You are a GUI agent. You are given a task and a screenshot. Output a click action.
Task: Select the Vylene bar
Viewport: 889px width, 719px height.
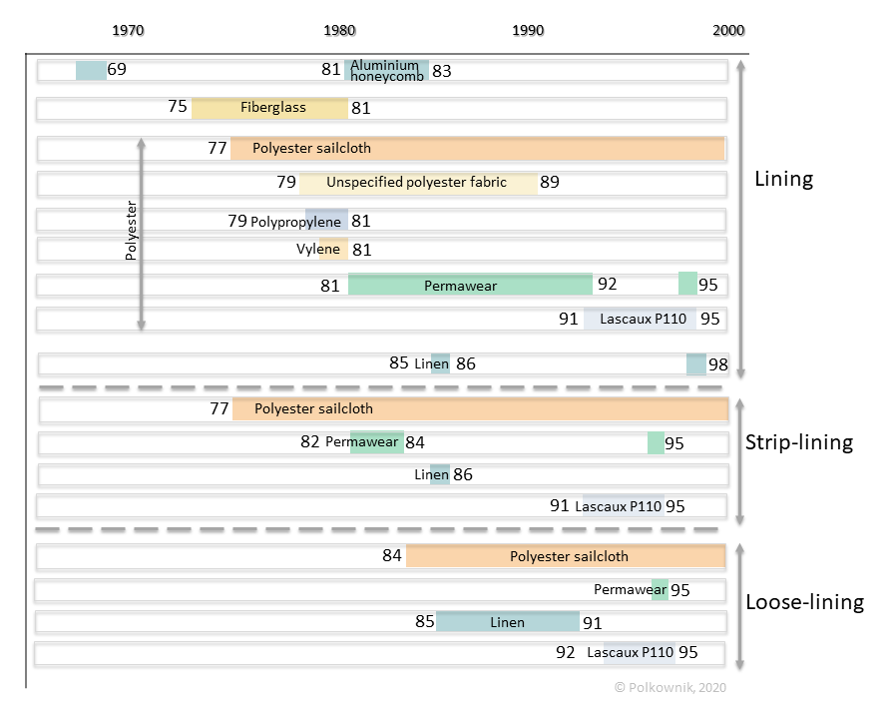click(x=332, y=250)
